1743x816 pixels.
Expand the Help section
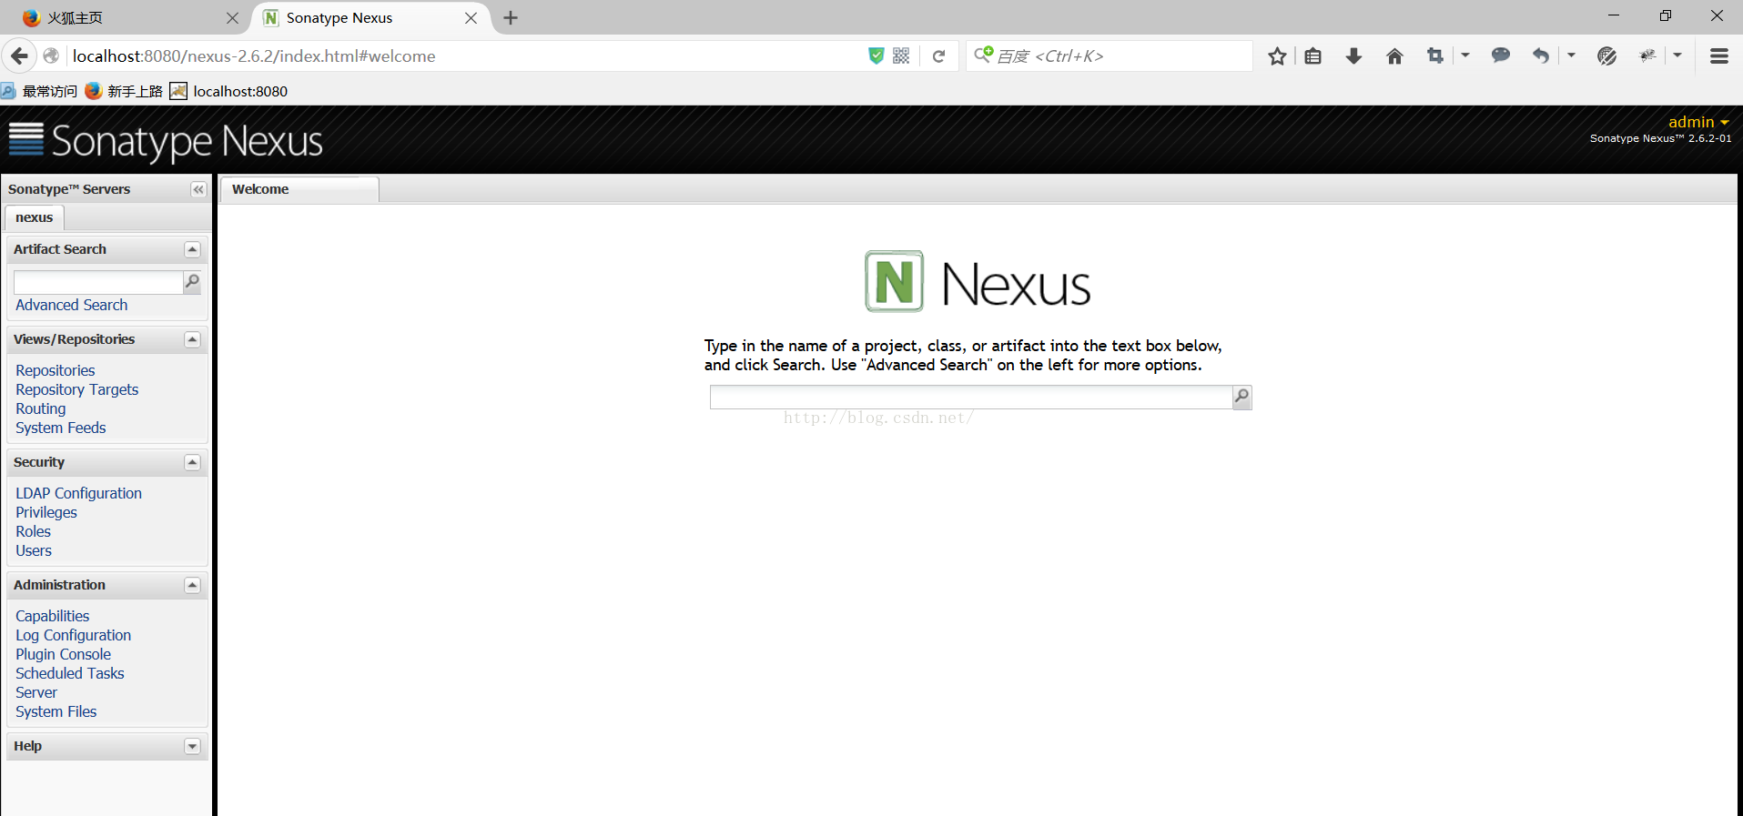point(192,746)
